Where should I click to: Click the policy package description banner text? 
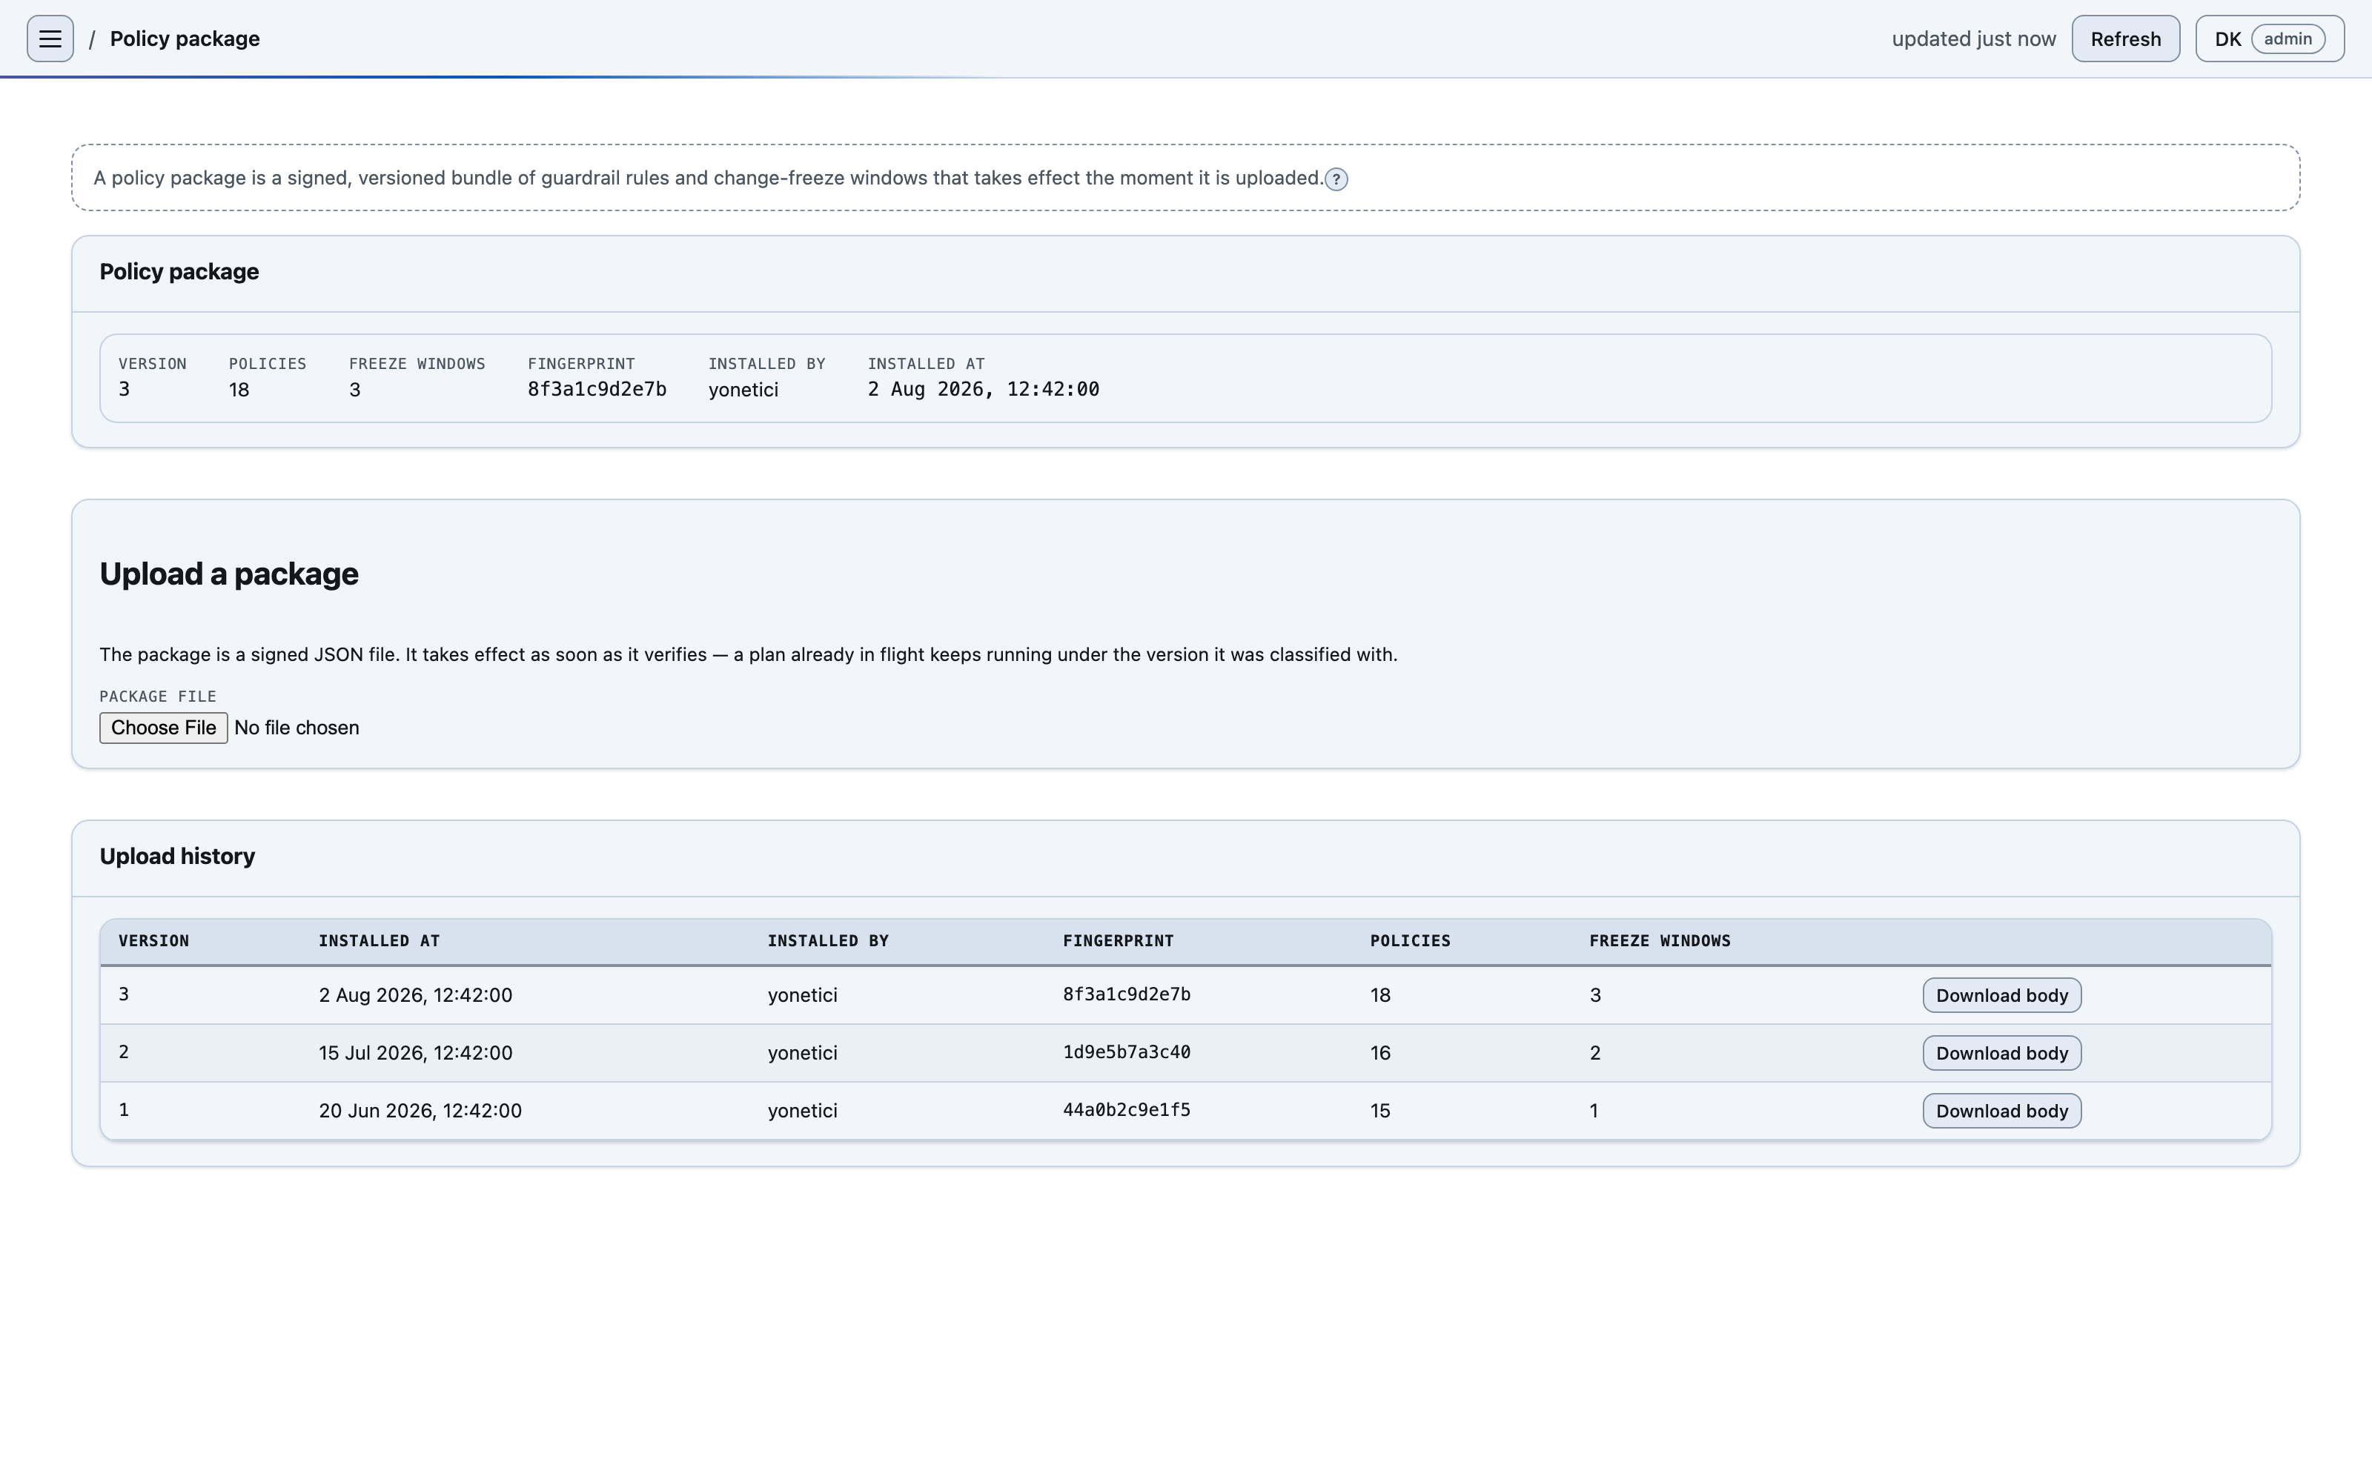pos(708,177)
